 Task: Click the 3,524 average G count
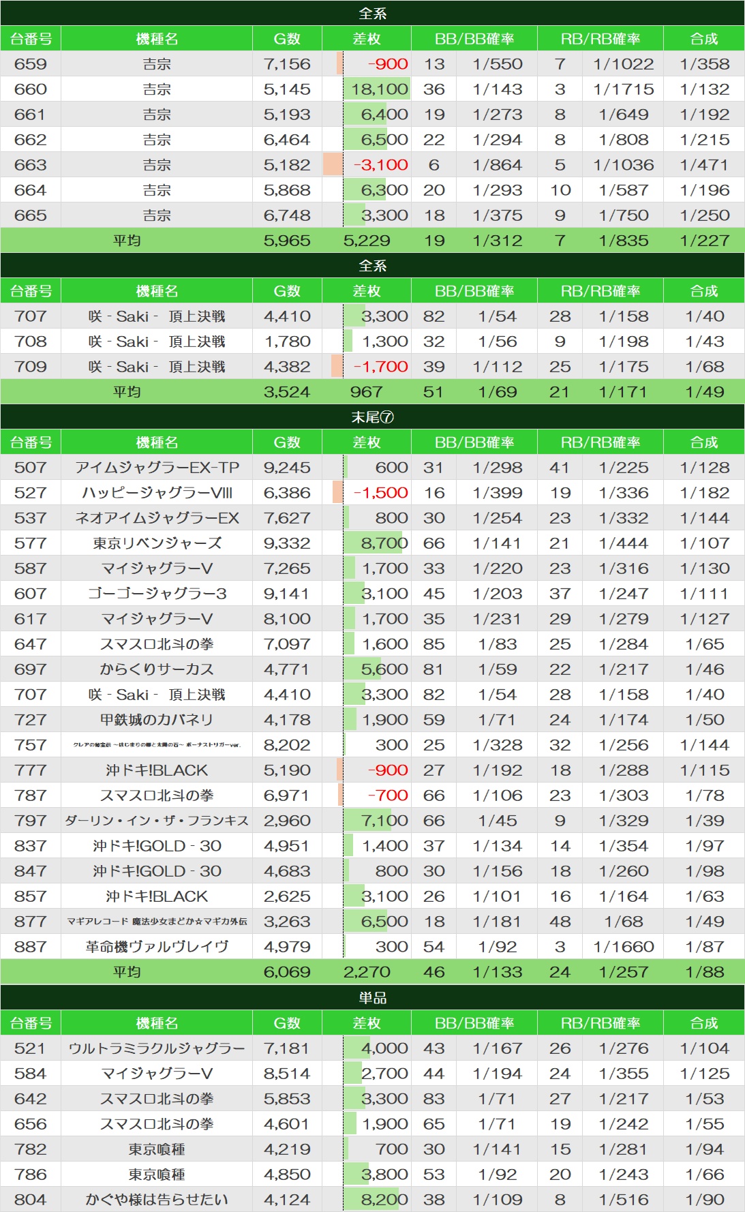287,392
